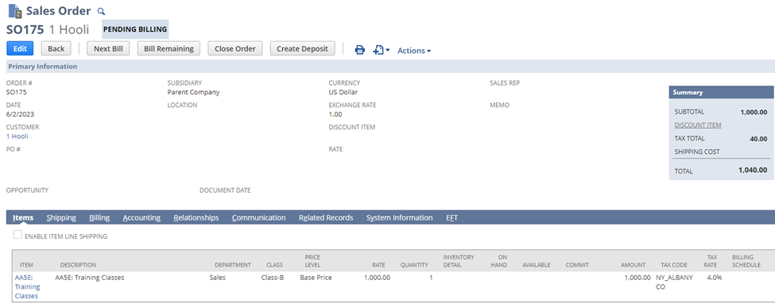Switch to the Shipping tab

61,217
